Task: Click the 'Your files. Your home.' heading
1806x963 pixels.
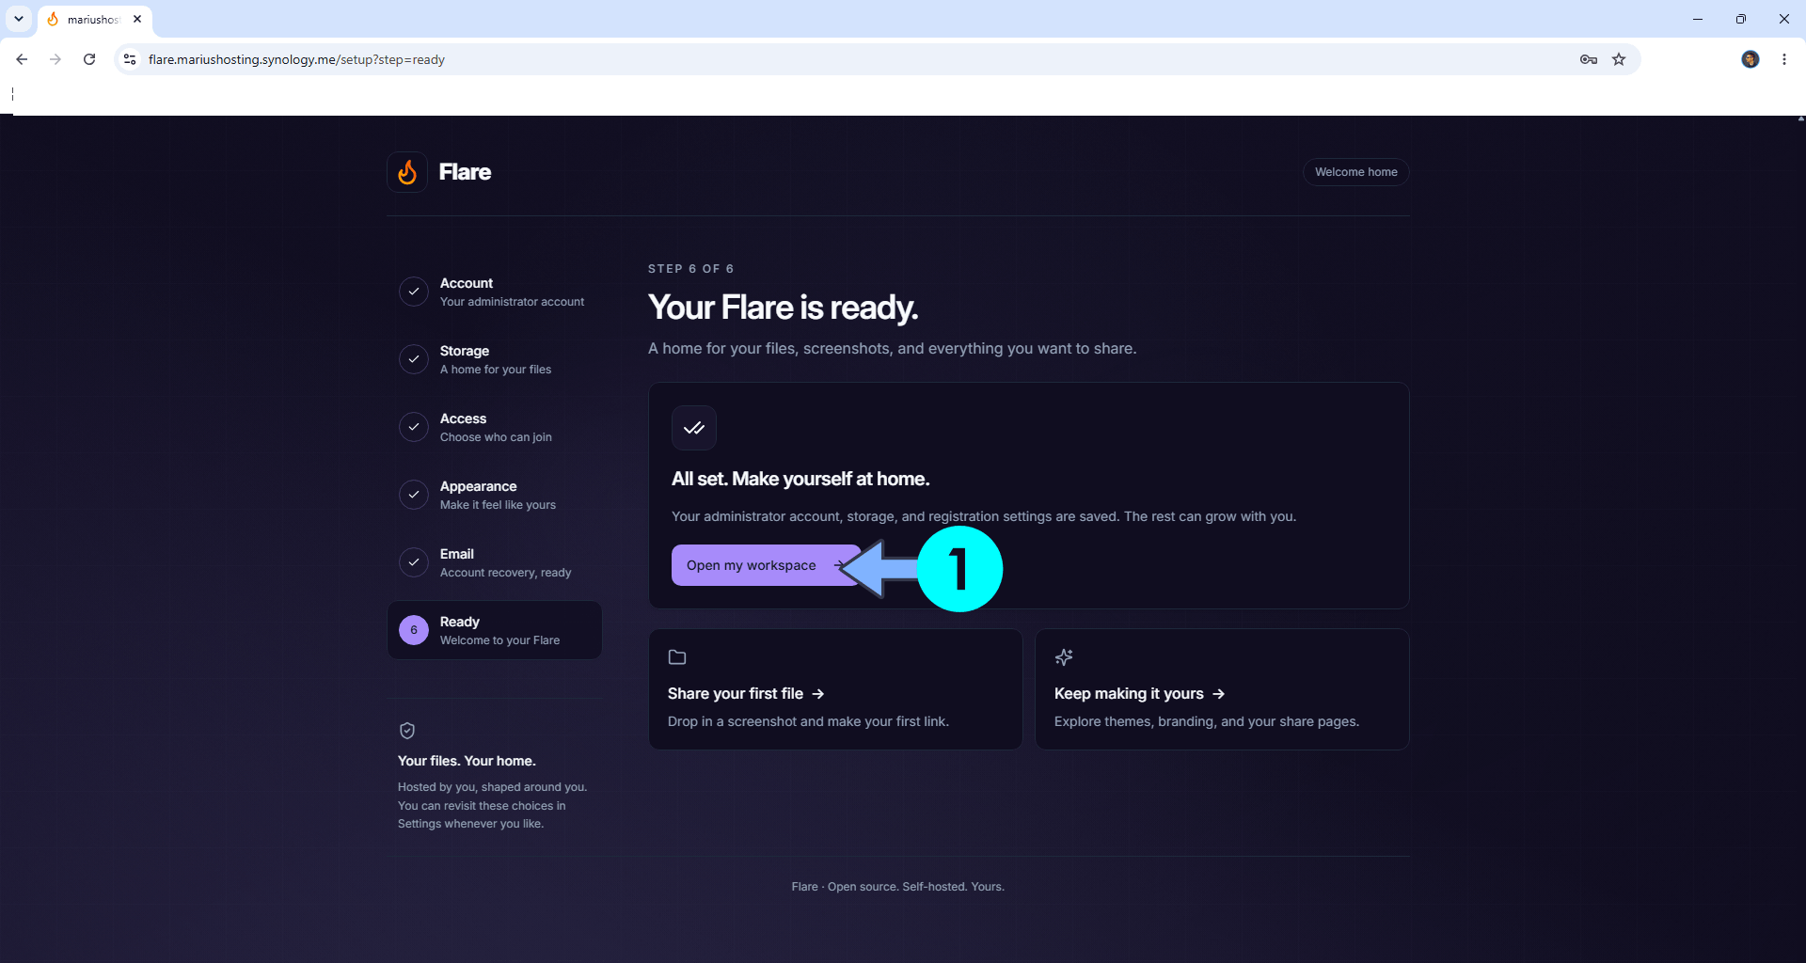Action: [467, 761]
